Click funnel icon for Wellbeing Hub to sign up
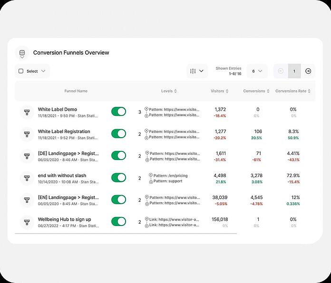This screenshot has height=283, width=331. click(x=27, y=222)
